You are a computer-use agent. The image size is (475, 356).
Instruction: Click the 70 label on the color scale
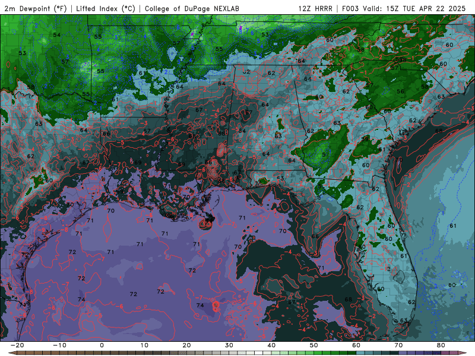(x=398, y=345)
